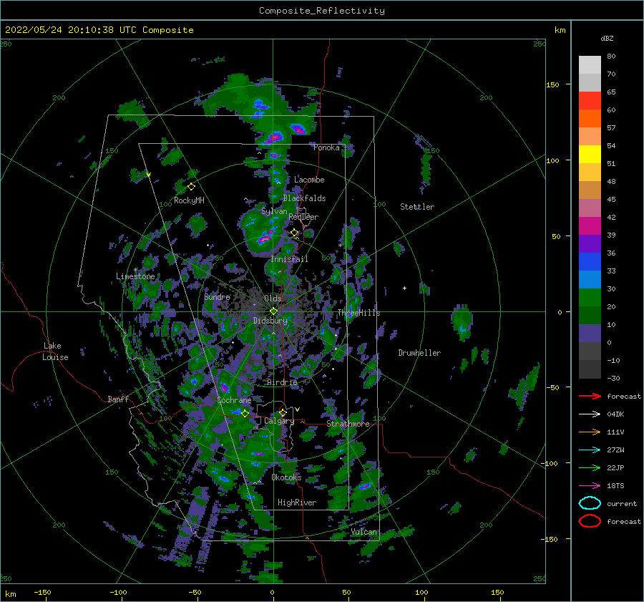Click the Sylvan label on map
The image size is (644, 602).
pyautogui.click(x=274, y=211)
